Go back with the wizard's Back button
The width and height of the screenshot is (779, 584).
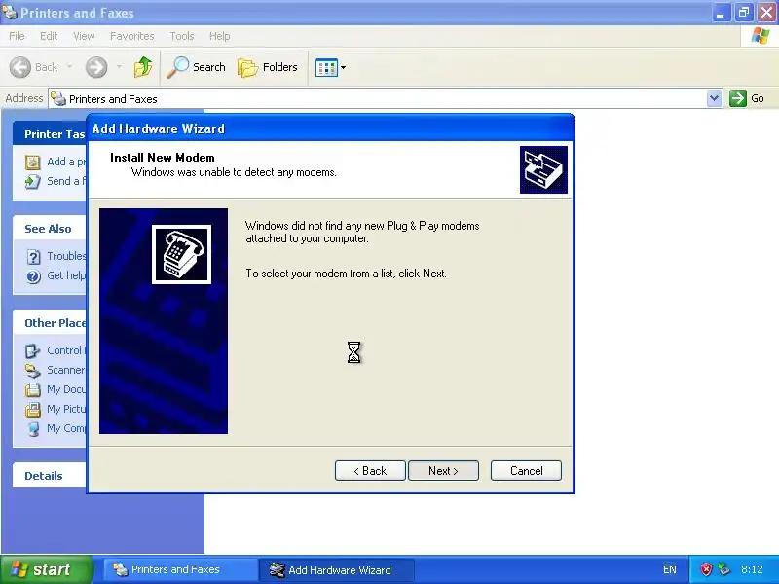point(370,471)
